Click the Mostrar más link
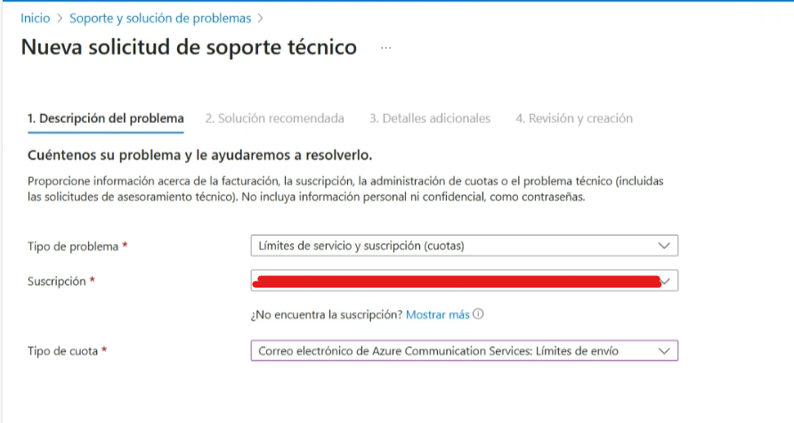794x423 pixels. coord(438,314)
